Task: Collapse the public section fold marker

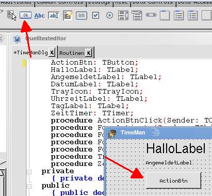Action: [x=29, y=186]
